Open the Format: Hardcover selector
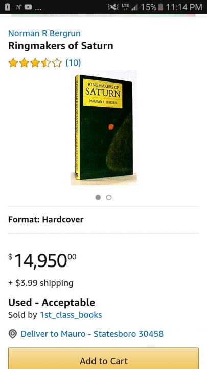Image resolution: width=207 pixels, height=369 pixels. click(103, 219)
